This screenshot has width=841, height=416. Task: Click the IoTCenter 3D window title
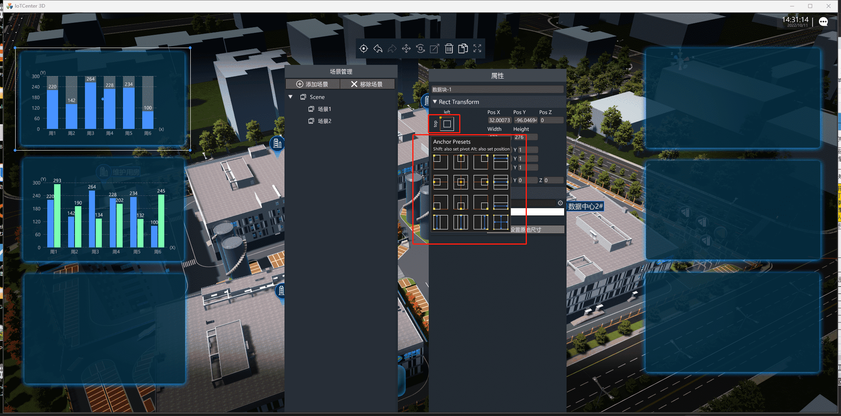30,6
